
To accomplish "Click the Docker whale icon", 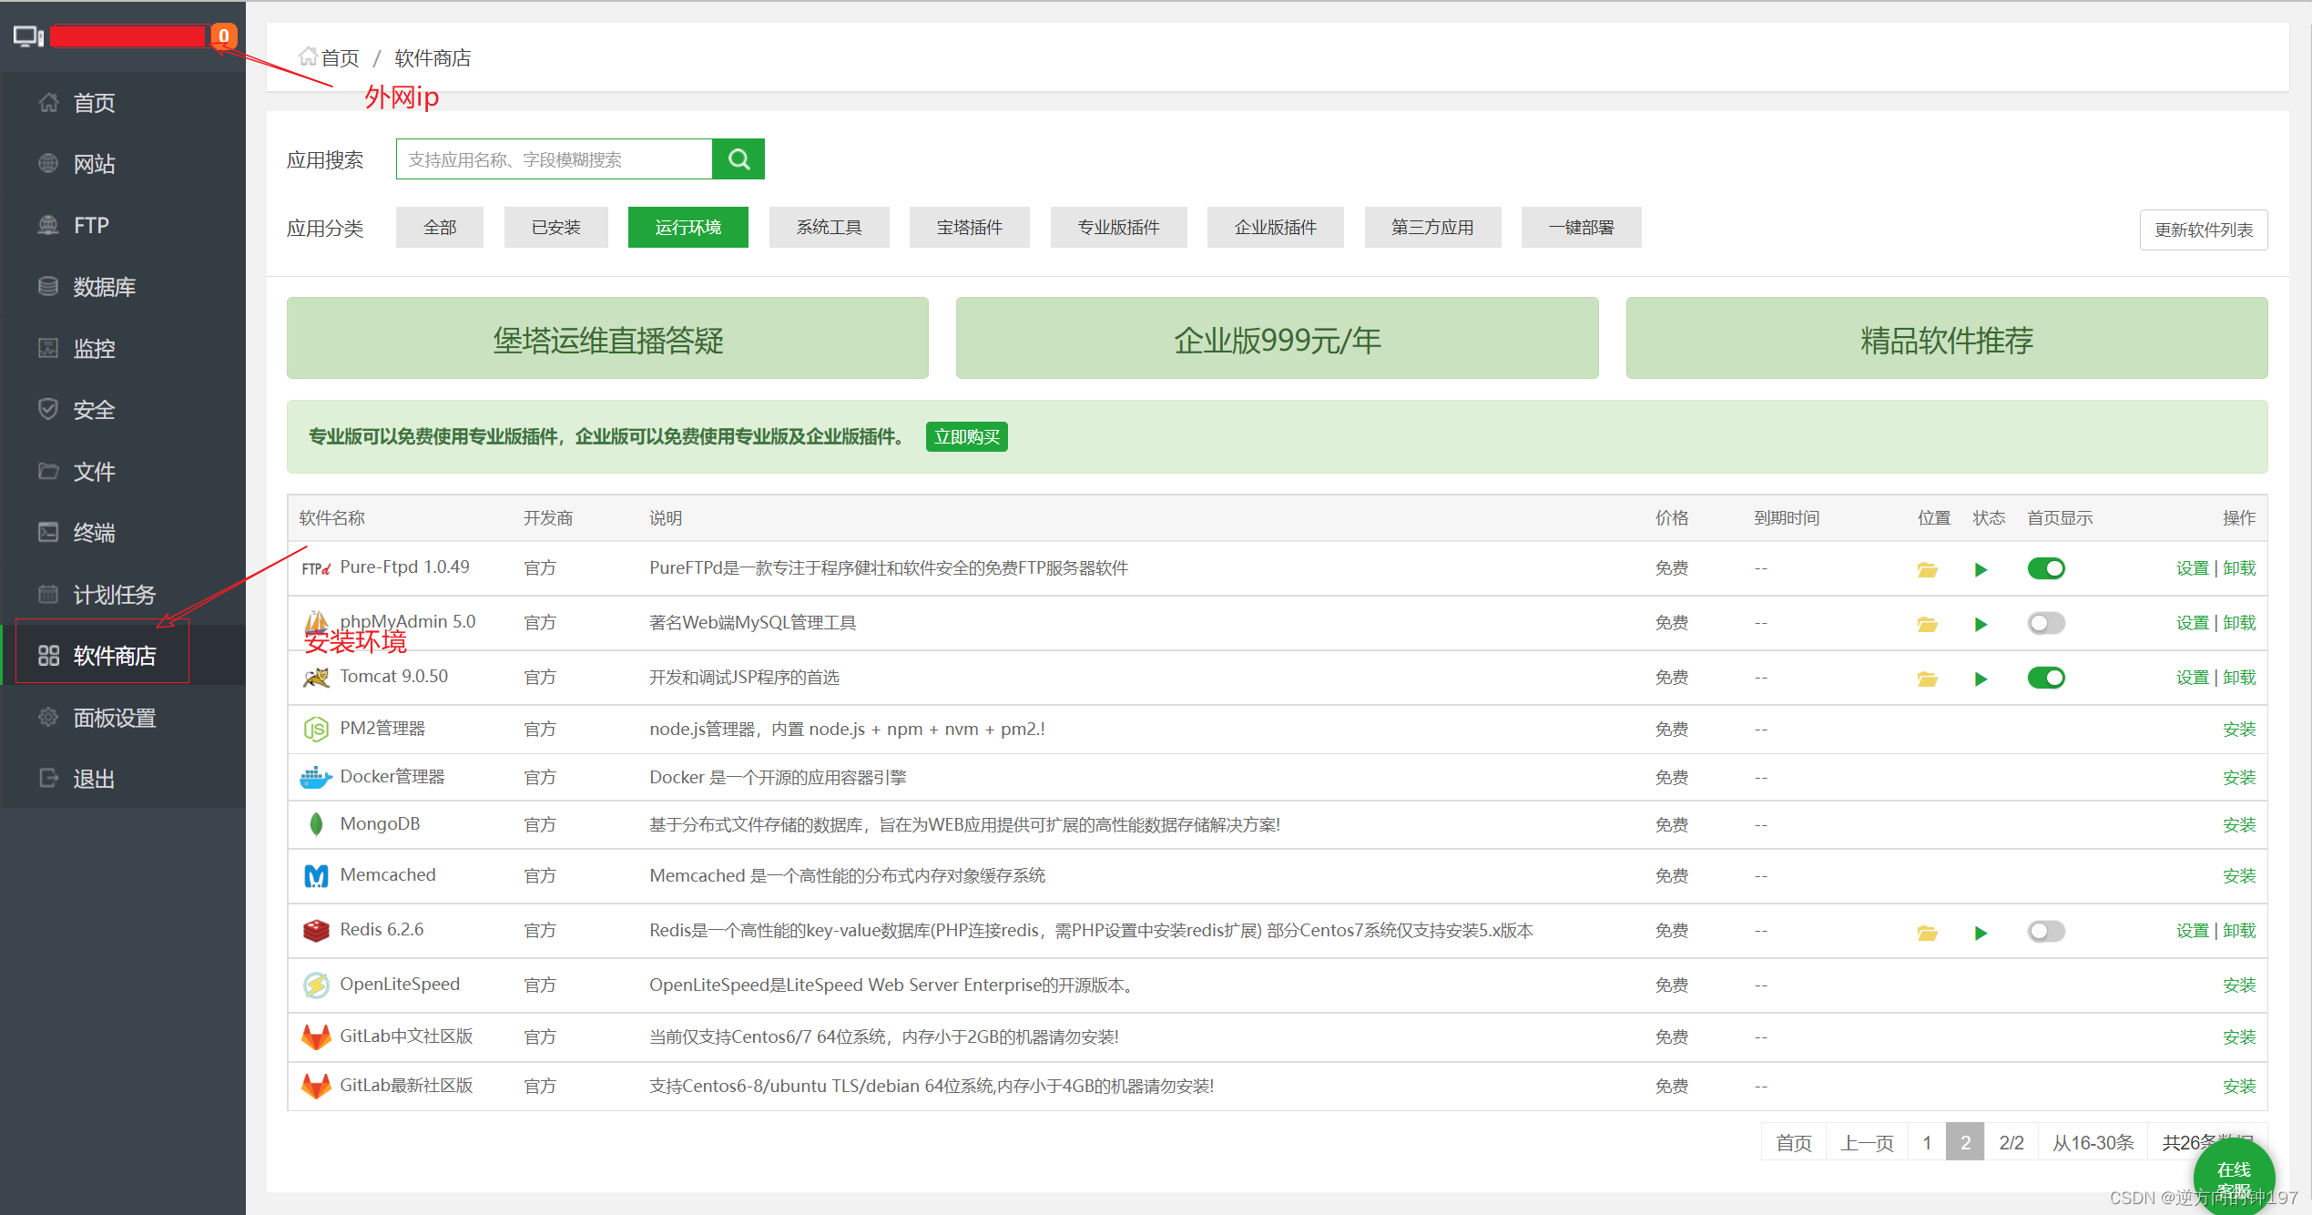I will [x=315, y=777].
